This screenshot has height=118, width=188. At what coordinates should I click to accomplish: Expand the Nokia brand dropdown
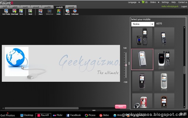[x=152, y=24]
